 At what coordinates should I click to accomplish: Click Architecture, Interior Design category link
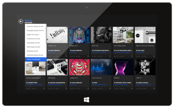point(122,52)
